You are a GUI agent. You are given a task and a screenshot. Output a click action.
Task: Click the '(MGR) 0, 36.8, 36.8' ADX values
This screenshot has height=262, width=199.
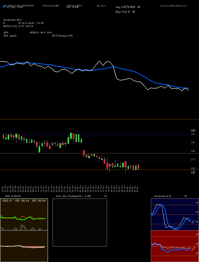pos(41,33)
